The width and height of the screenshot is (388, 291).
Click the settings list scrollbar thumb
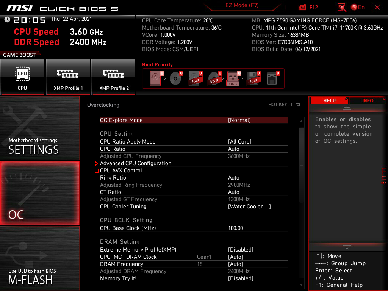click(301, 165)
